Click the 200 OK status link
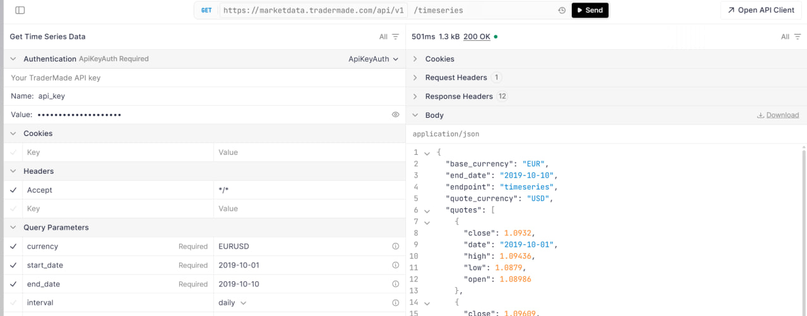 tap(477, 37)
